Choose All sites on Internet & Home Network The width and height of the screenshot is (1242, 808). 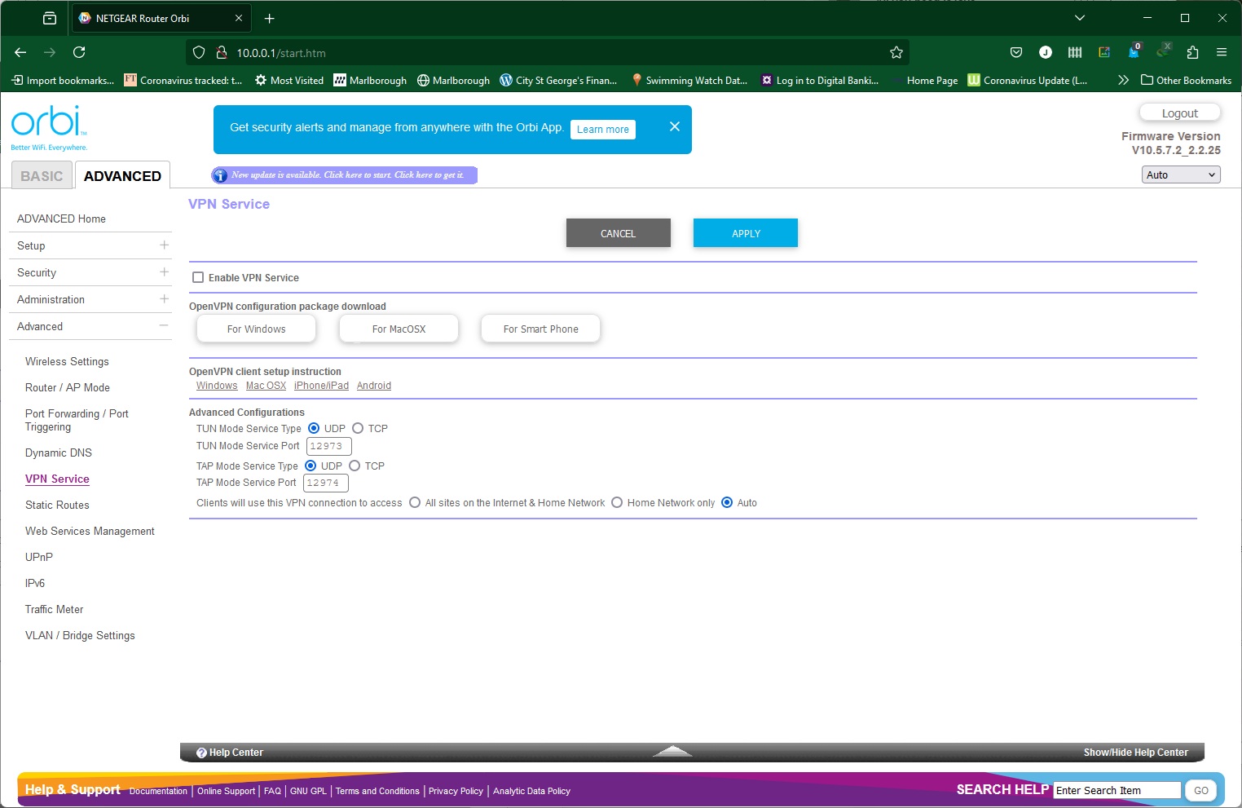(416, 502)
